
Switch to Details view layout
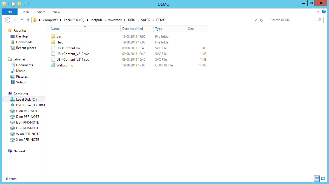tap(317, 179)
